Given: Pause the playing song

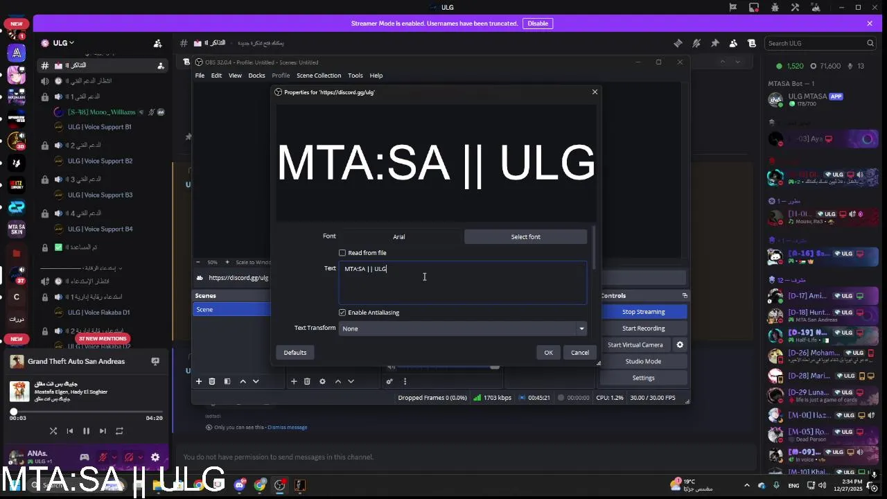Looking at the screenshot, I should coord(86,431).
